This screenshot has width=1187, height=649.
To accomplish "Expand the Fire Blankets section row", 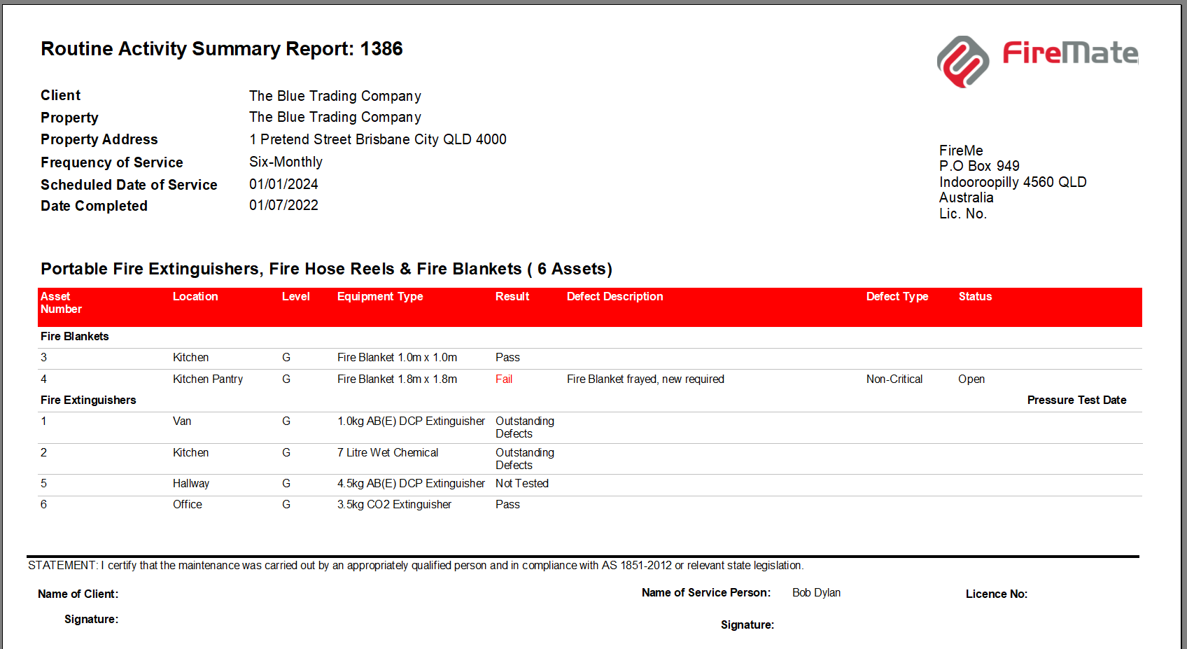I will click(x=75, y=336).
